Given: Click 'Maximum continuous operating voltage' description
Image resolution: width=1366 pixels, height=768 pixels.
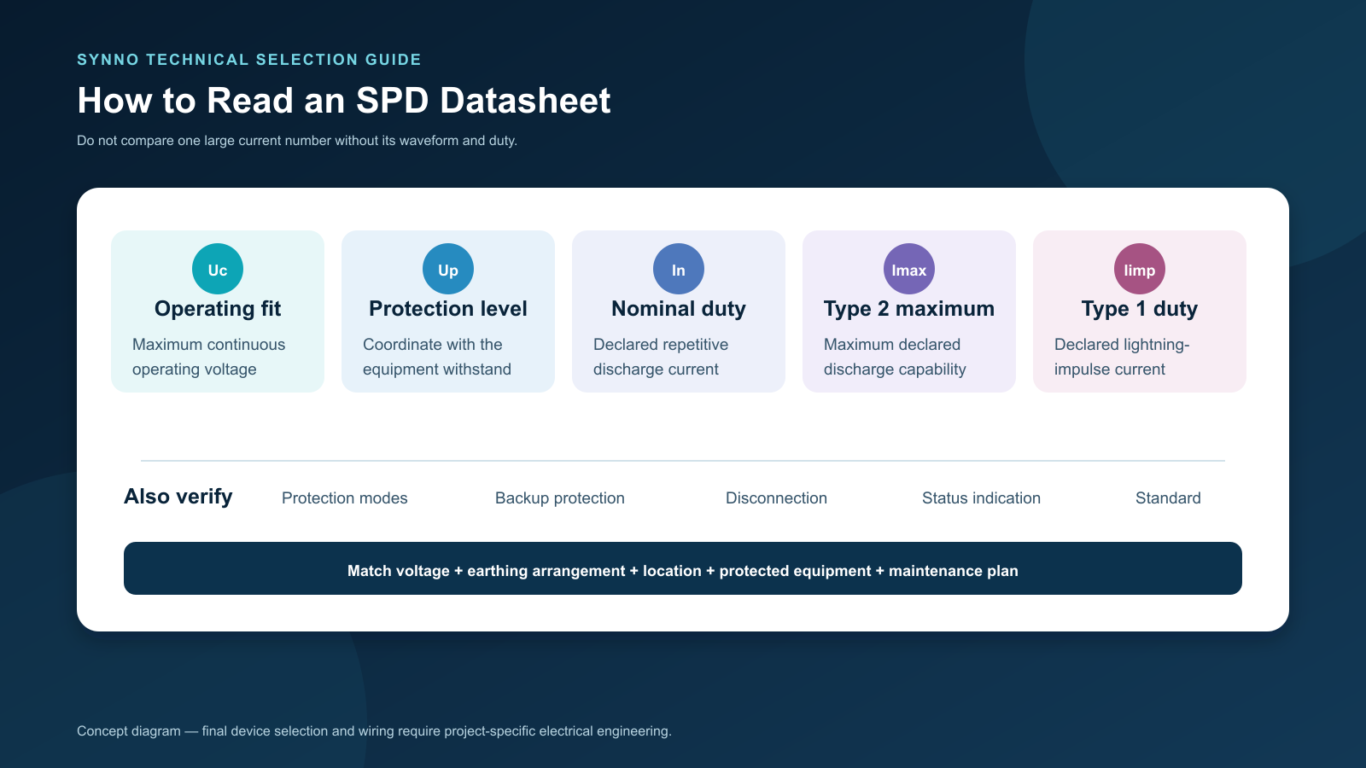Looking at the screenshot, I should point(209,357).
